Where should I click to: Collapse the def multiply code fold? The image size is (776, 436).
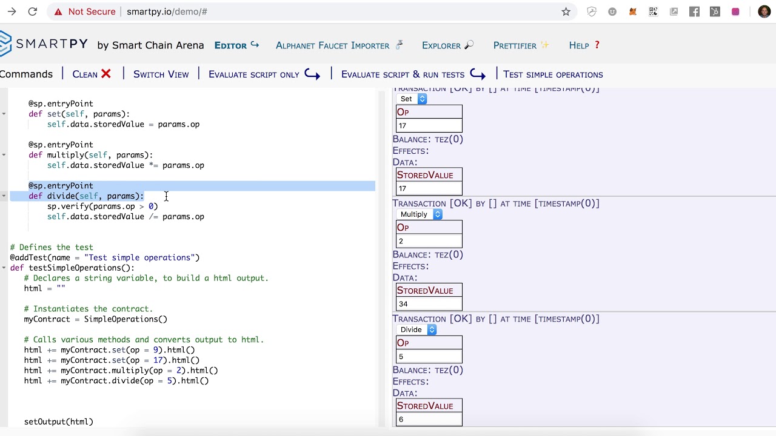pyautogui.click(x=4, y=155)
